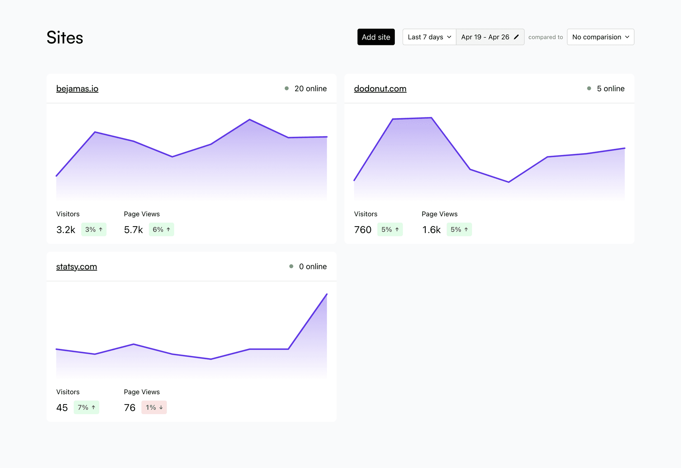Click the 45 visitors value
Viewport: 681px width, 468px height.
pos(62,408)
